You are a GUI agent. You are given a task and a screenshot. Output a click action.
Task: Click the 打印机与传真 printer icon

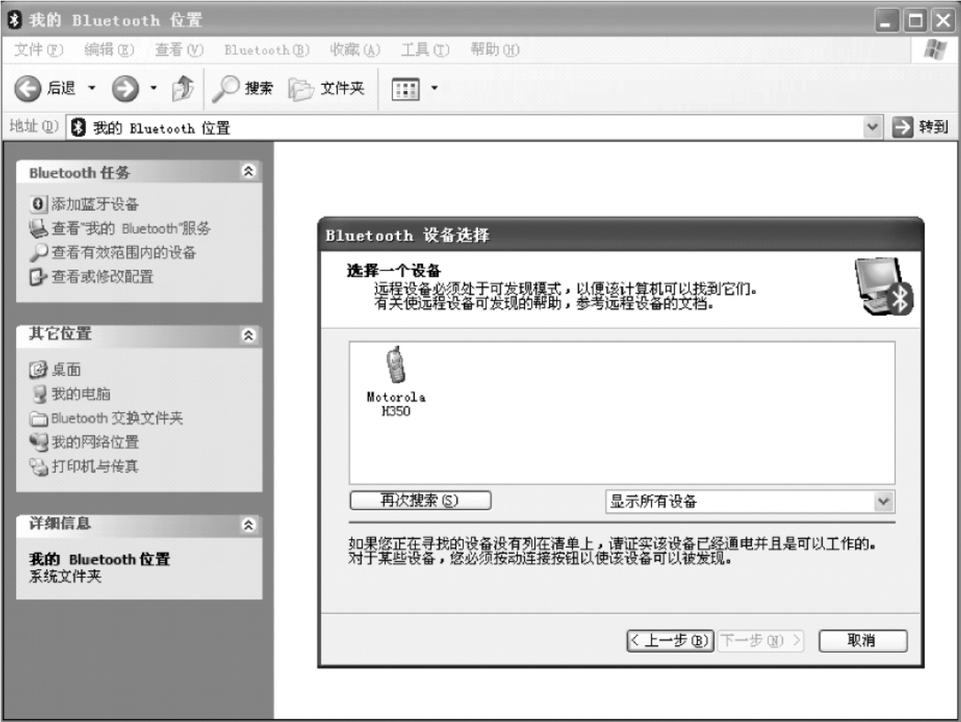click(38, 466)
